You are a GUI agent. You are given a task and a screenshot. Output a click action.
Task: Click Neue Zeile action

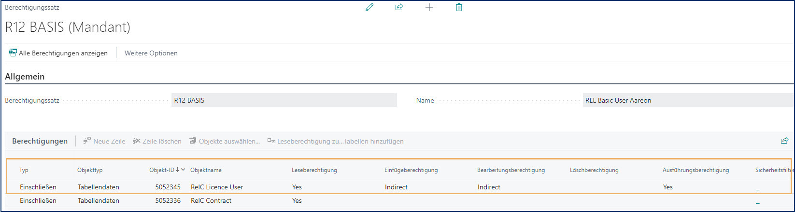pyautogui.click(x=104, y=141)
